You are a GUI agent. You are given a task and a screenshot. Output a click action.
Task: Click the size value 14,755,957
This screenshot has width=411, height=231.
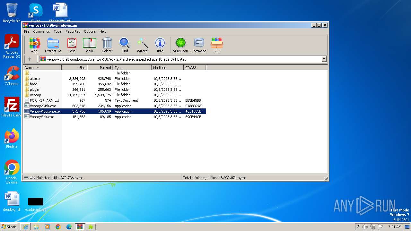point(76,95)
